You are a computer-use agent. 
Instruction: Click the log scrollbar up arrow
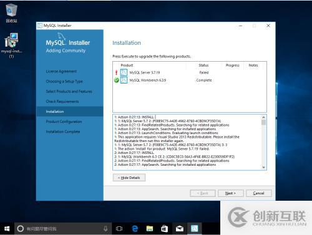[263, 117]
